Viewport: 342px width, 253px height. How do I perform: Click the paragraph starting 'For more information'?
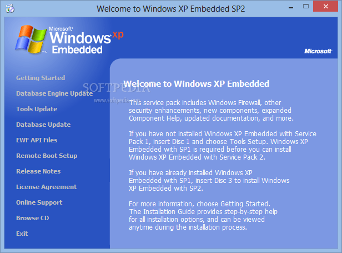(x=203, y=216)
